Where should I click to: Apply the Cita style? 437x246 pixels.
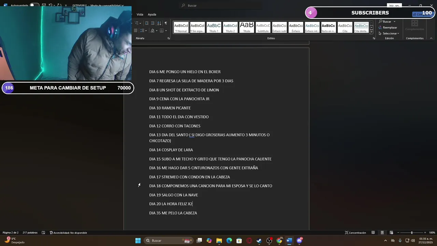(x=345, y=27)
